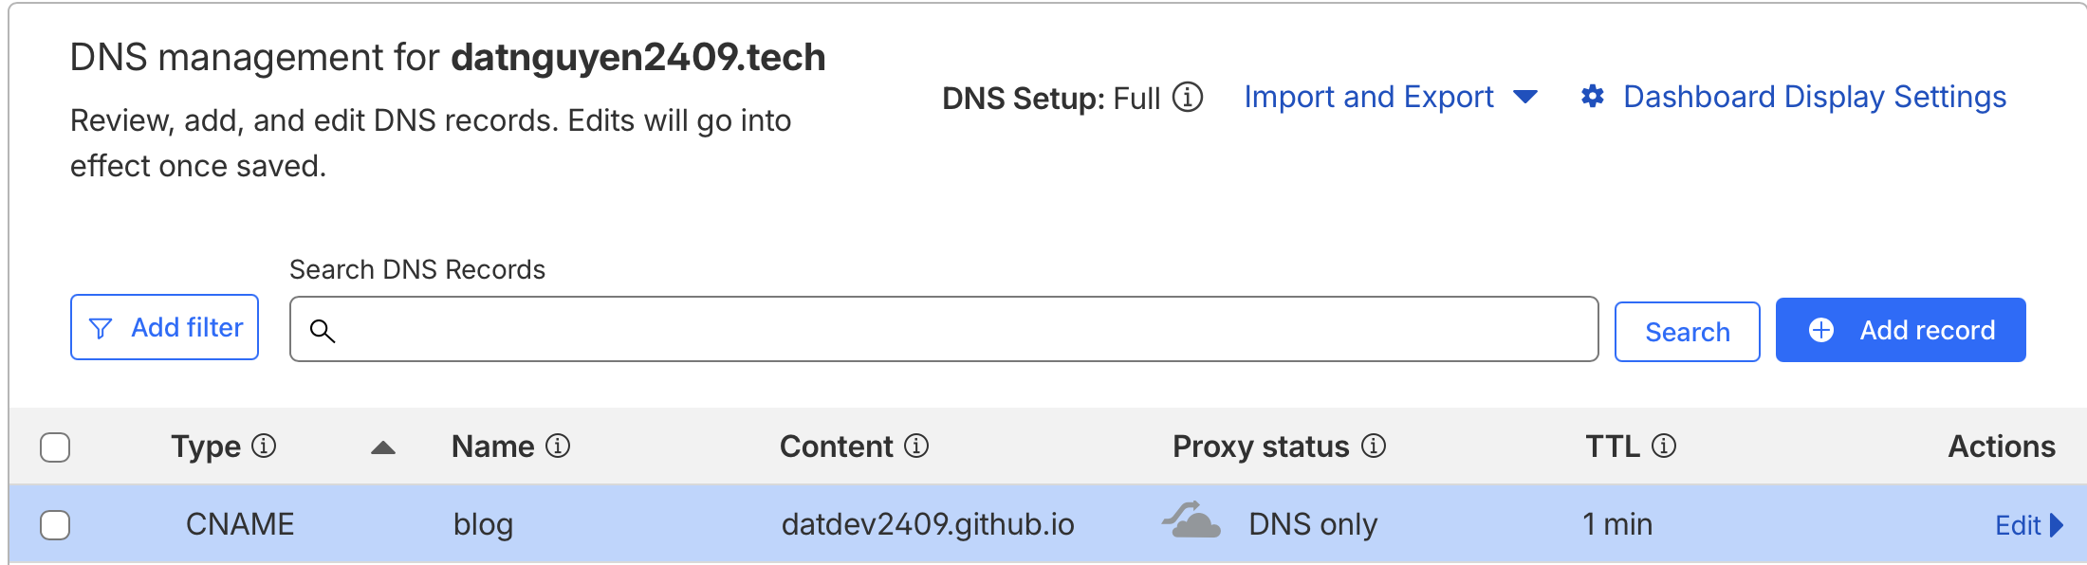Viewport: 2087px width, 565px height.
Task: Click the Type column sort arrow
Action: (382, 447)
